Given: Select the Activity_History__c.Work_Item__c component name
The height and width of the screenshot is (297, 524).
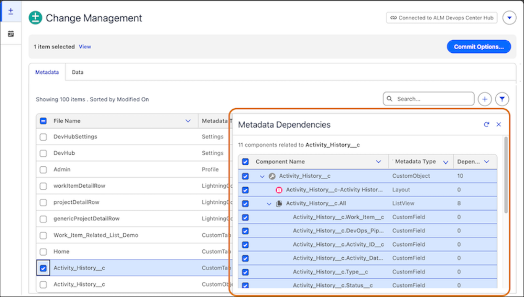Looking at the screenshot, I should pos(338,217).
